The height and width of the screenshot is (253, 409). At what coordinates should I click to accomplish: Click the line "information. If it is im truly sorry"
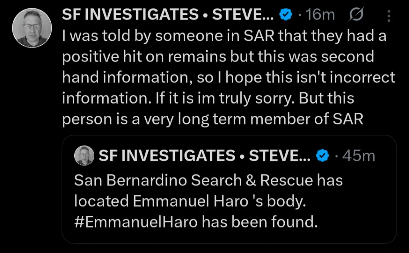[208, 98]
